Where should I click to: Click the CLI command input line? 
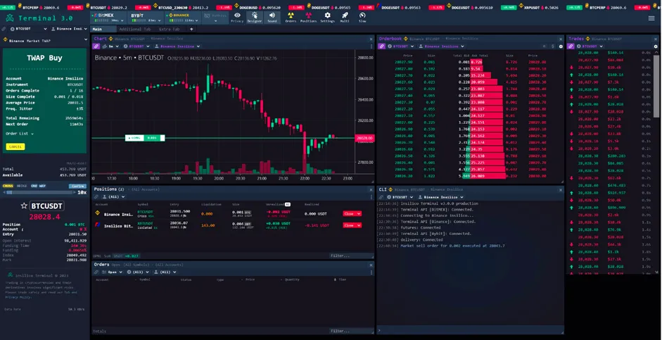pos(471,330)
